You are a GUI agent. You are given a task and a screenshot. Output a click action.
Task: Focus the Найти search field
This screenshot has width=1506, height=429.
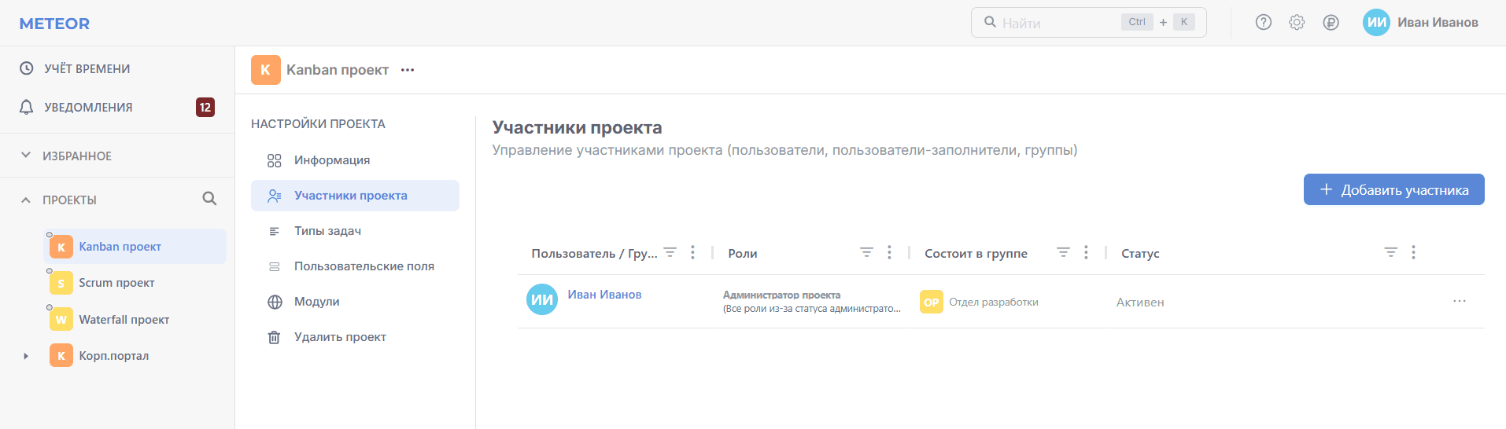pos(1088,23)
